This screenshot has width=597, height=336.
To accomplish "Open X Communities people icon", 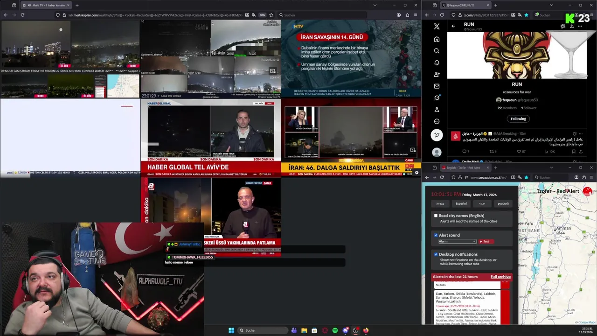I will 437,74.
